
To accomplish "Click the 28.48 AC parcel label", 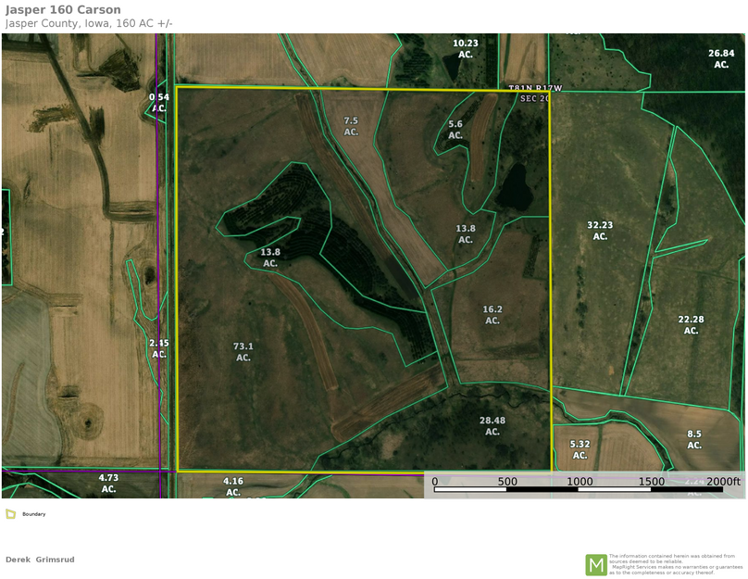I will (x=492, y=425).
